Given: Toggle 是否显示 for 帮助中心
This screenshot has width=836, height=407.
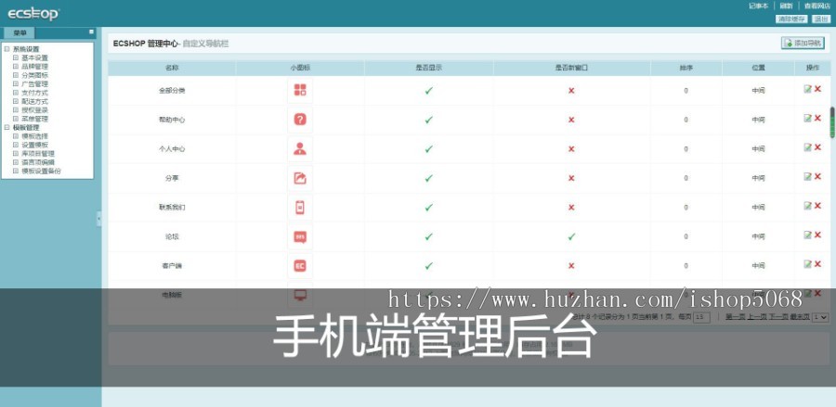Looking at the screenshot, I should click(x=428, y=120).
